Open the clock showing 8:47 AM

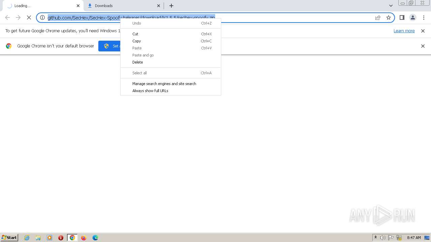coord(414,238)
